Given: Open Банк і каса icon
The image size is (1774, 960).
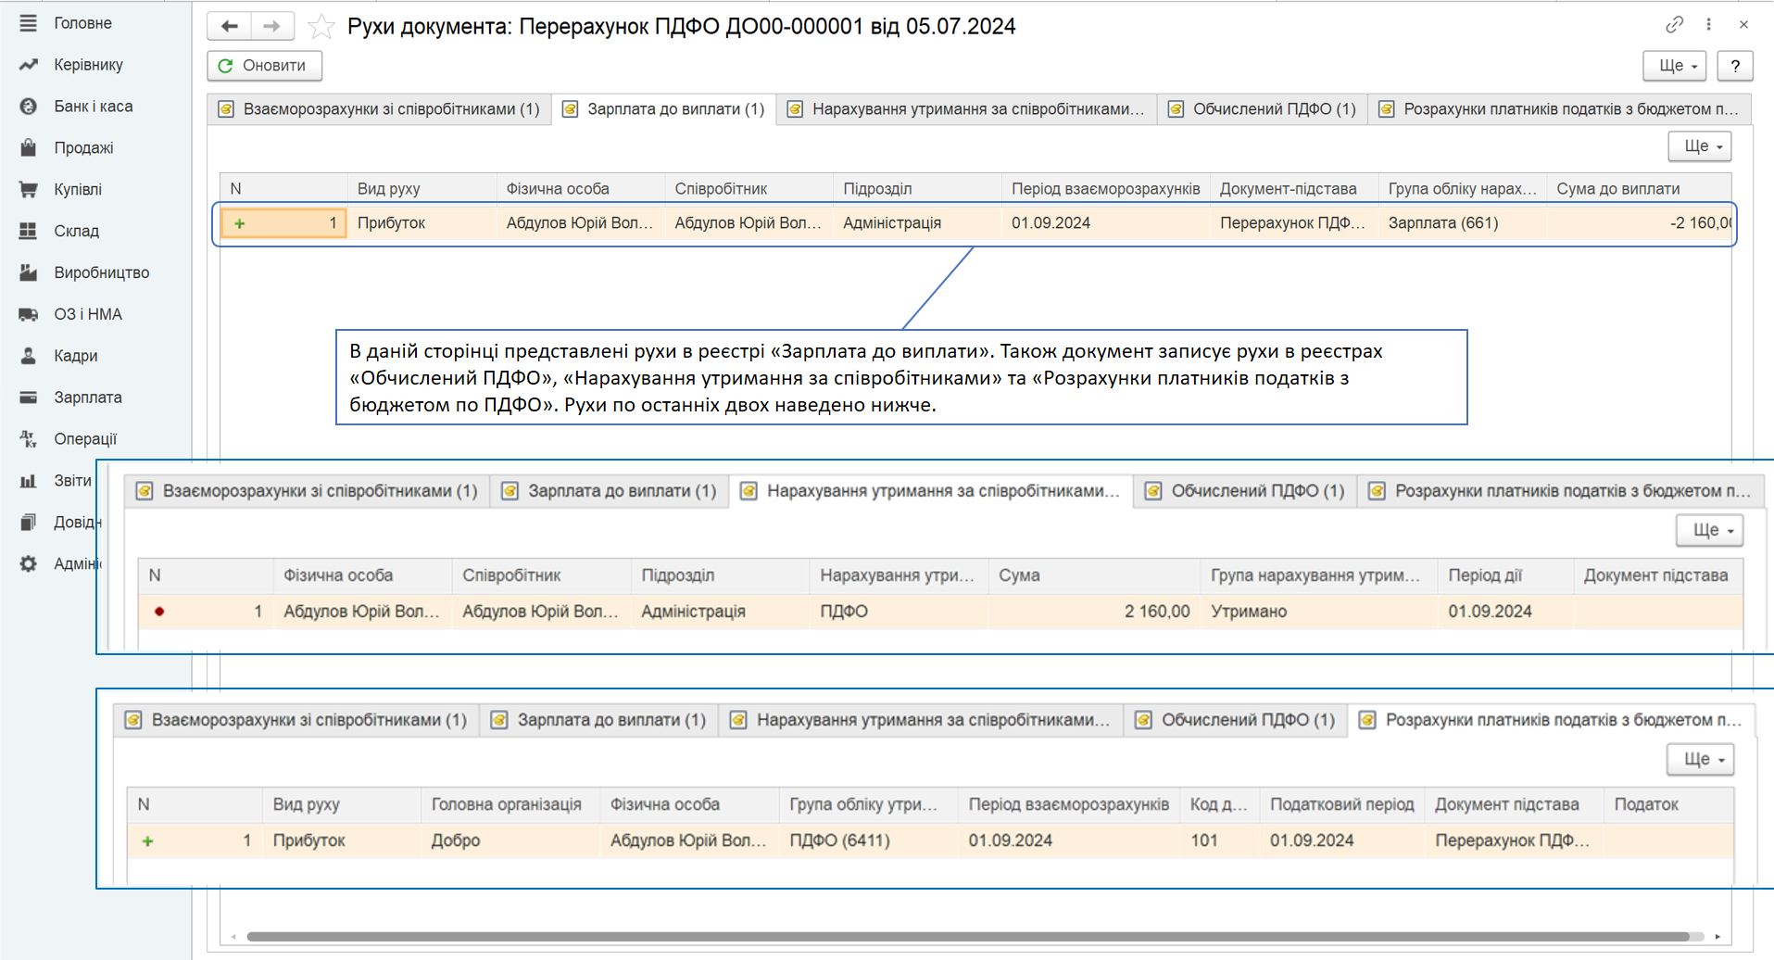Looking at the screenshot, I should [28, 107].
